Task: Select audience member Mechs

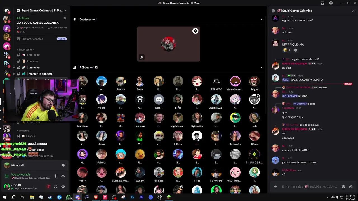Action: tap(102, 101)
